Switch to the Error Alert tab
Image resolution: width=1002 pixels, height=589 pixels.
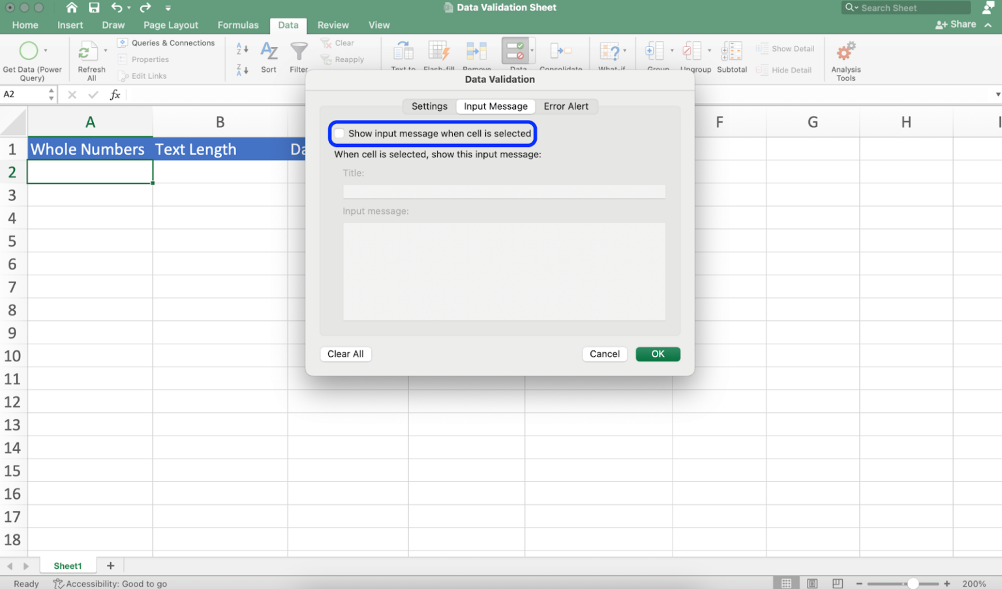[566, 106]
